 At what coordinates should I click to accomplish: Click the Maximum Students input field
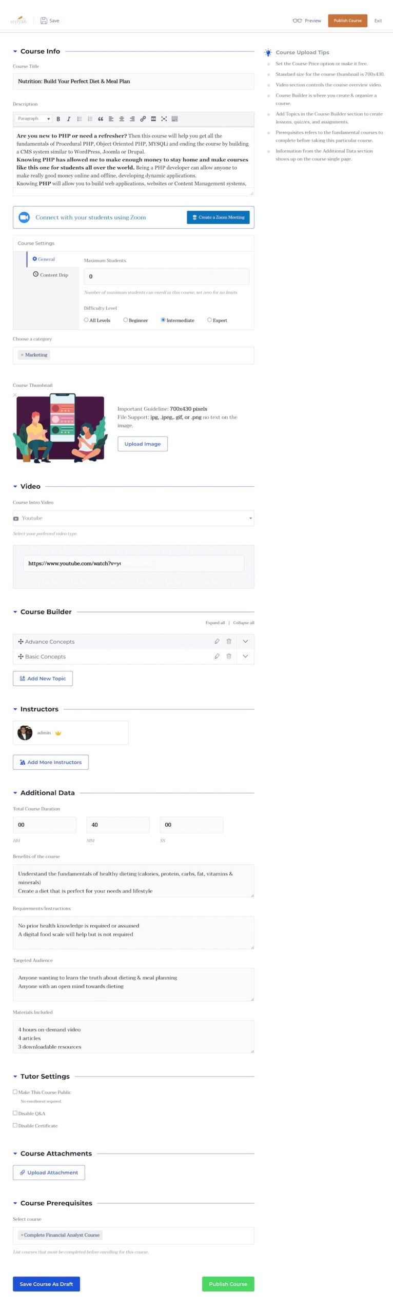click(x=166, y=276)
